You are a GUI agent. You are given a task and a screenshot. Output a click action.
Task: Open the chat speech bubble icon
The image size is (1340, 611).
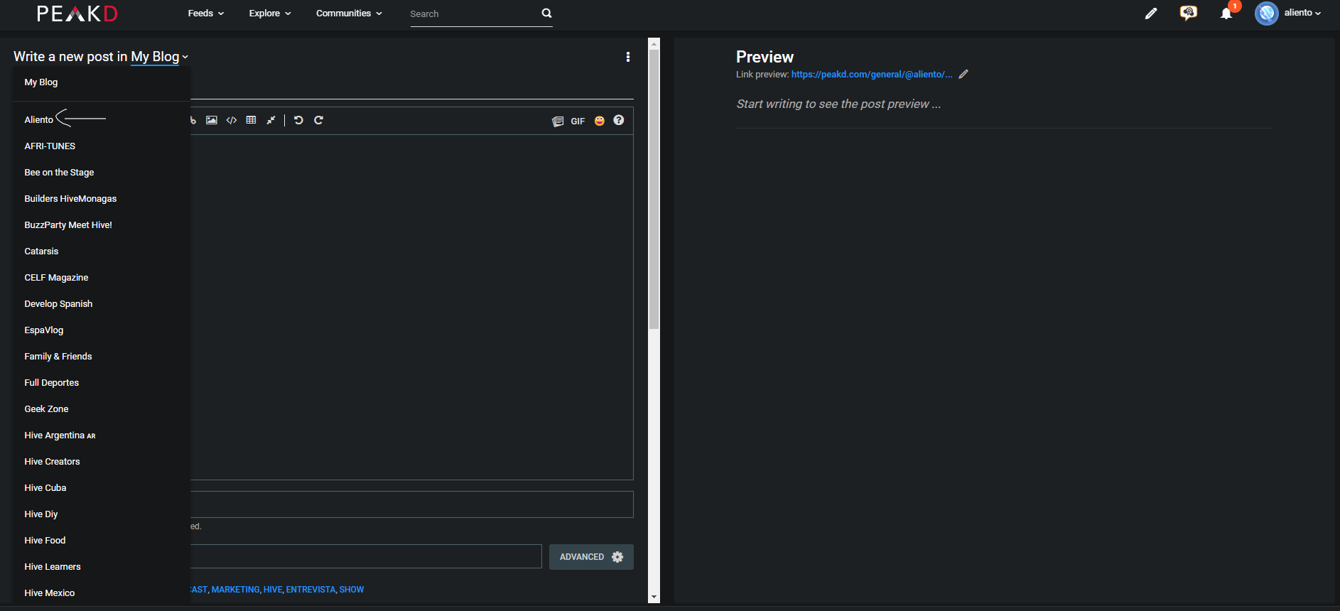[1188, 13]
